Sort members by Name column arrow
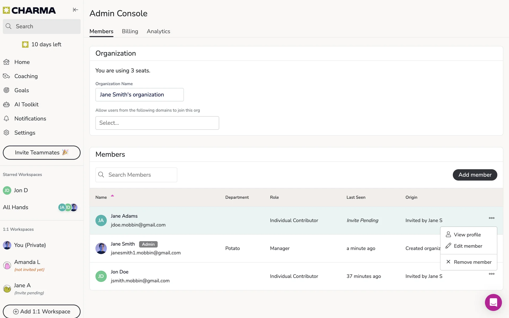The image size is (509, 318). 112,196
